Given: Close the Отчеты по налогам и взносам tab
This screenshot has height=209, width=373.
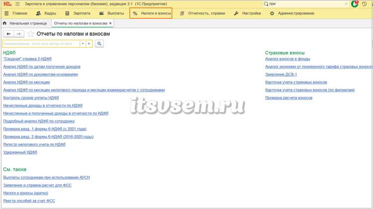Looking at the screenshot, I should (110, 23).
